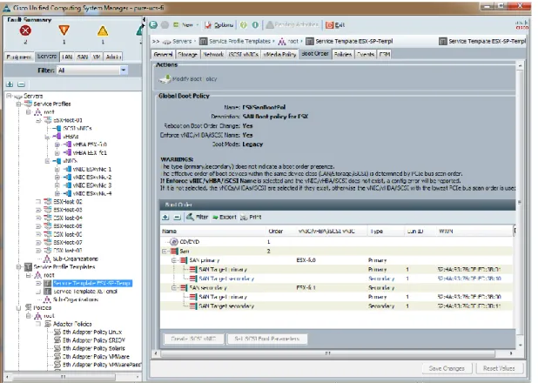The width and height of the screenshot is (538, 383).
Task: Select the CD/DVD boot order row
Action: click(337, 242)
